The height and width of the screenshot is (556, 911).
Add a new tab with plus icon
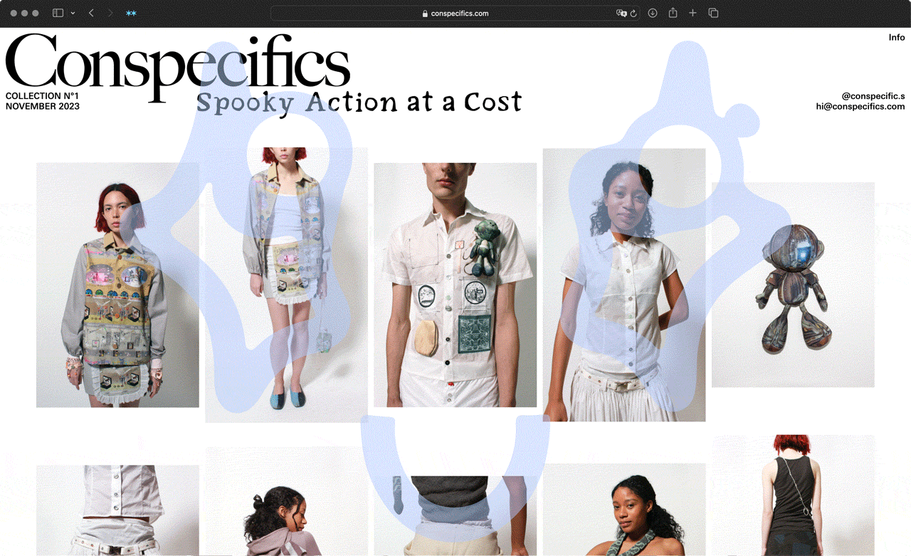point(693,13)
